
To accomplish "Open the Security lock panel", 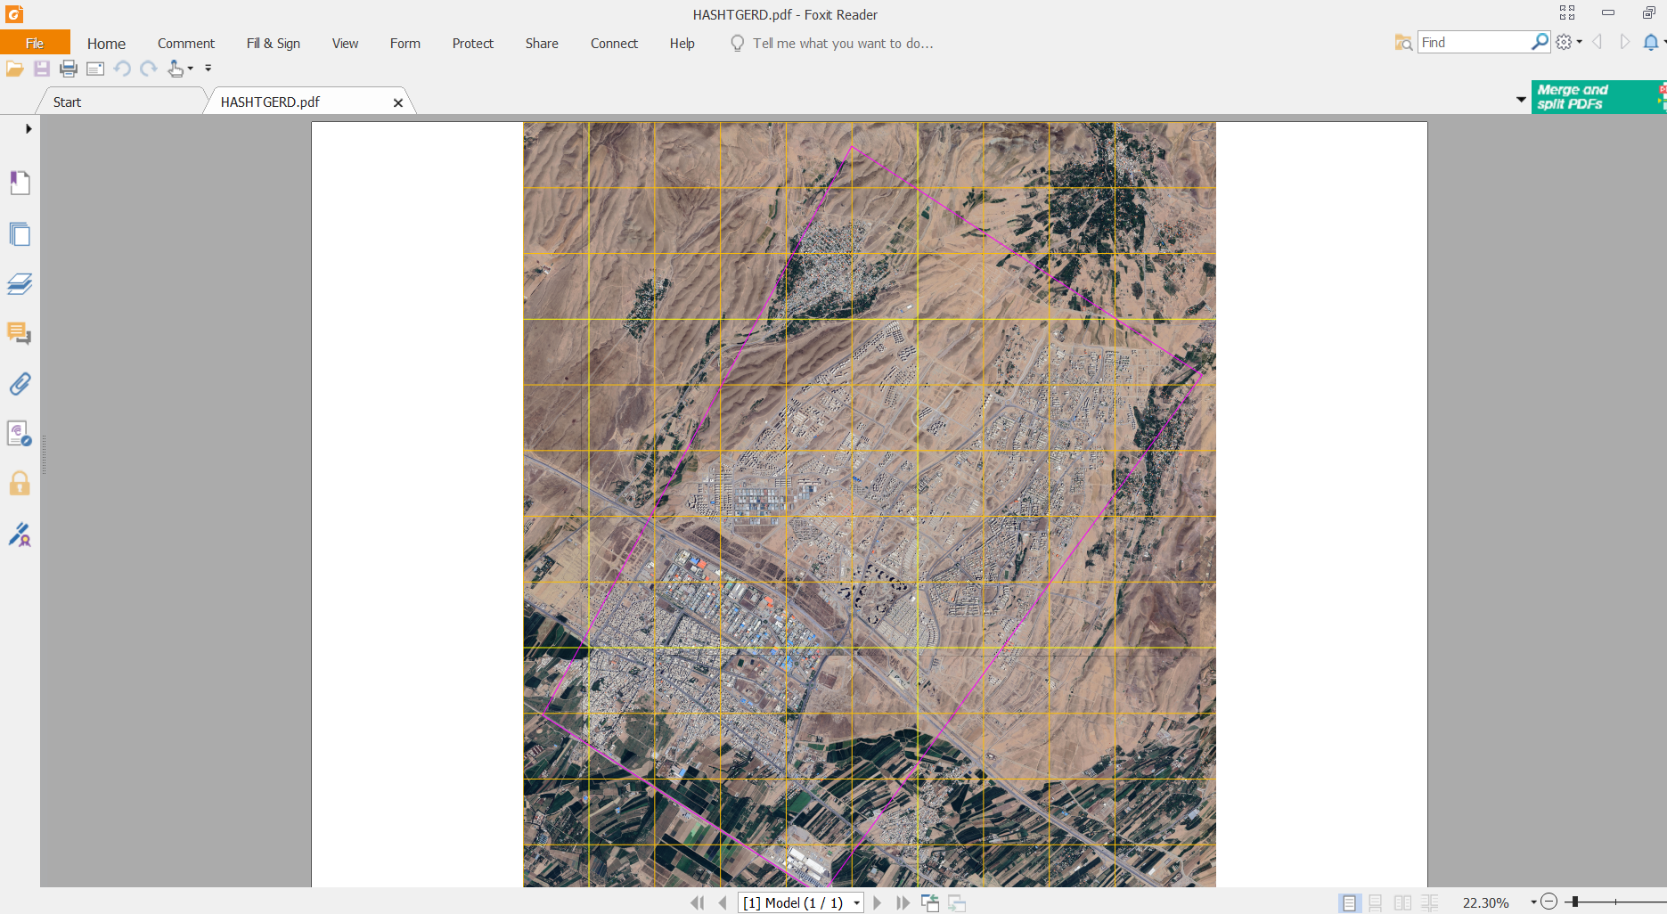I will coord(20,484).
